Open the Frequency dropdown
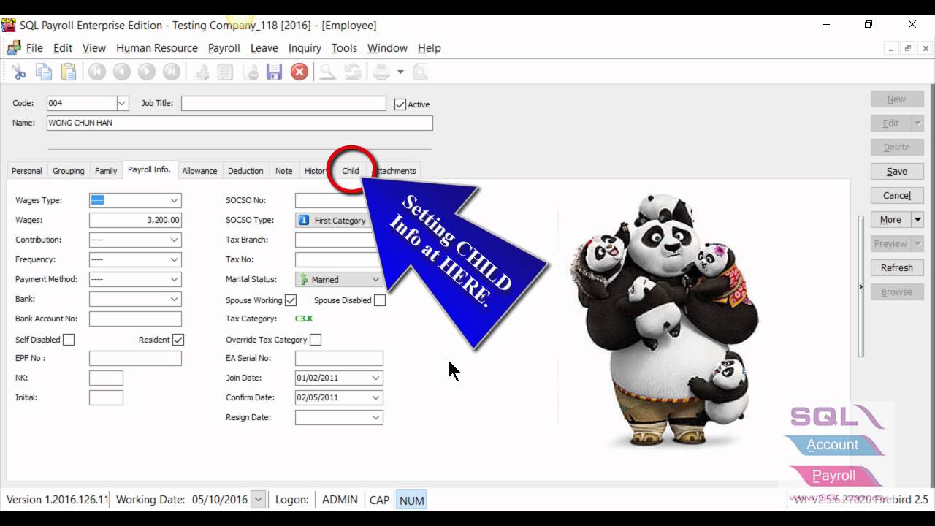Image resolution: width=935 pixels, height=526 pixels. coord(174,259)
